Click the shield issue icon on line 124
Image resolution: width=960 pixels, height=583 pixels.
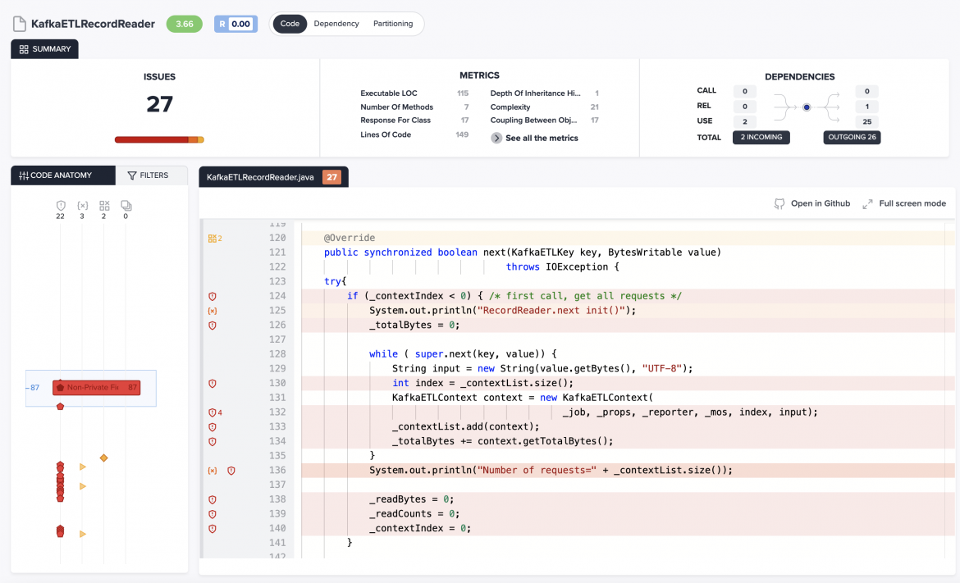213,296
